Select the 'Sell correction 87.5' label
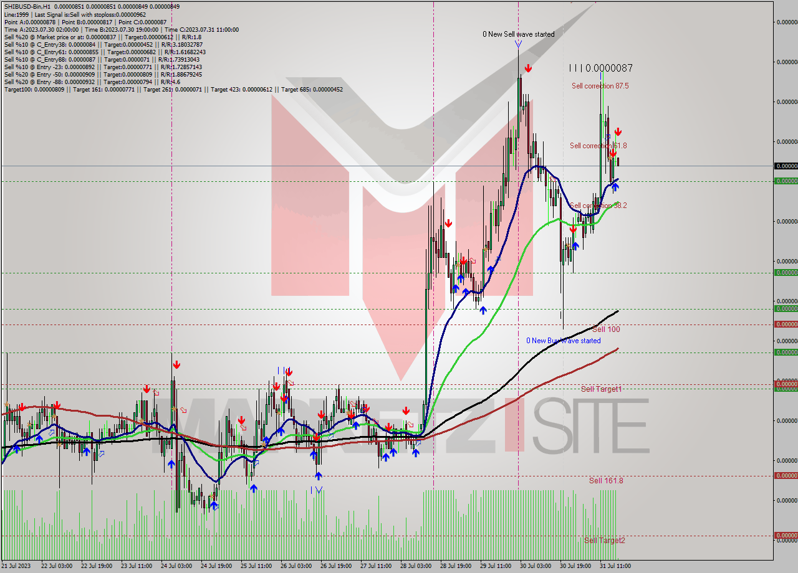 tap(600, 86)
